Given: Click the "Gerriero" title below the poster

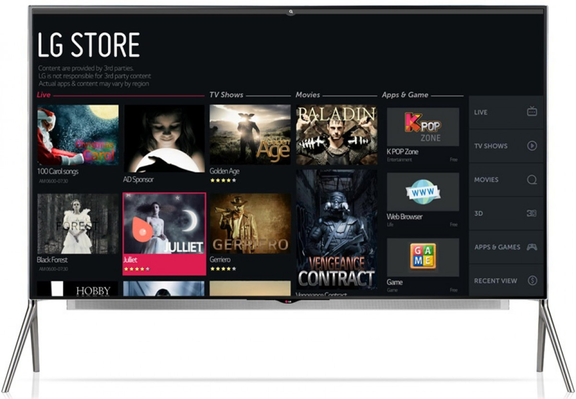Looking at the screenshot, I should click(x=220, y=260).
